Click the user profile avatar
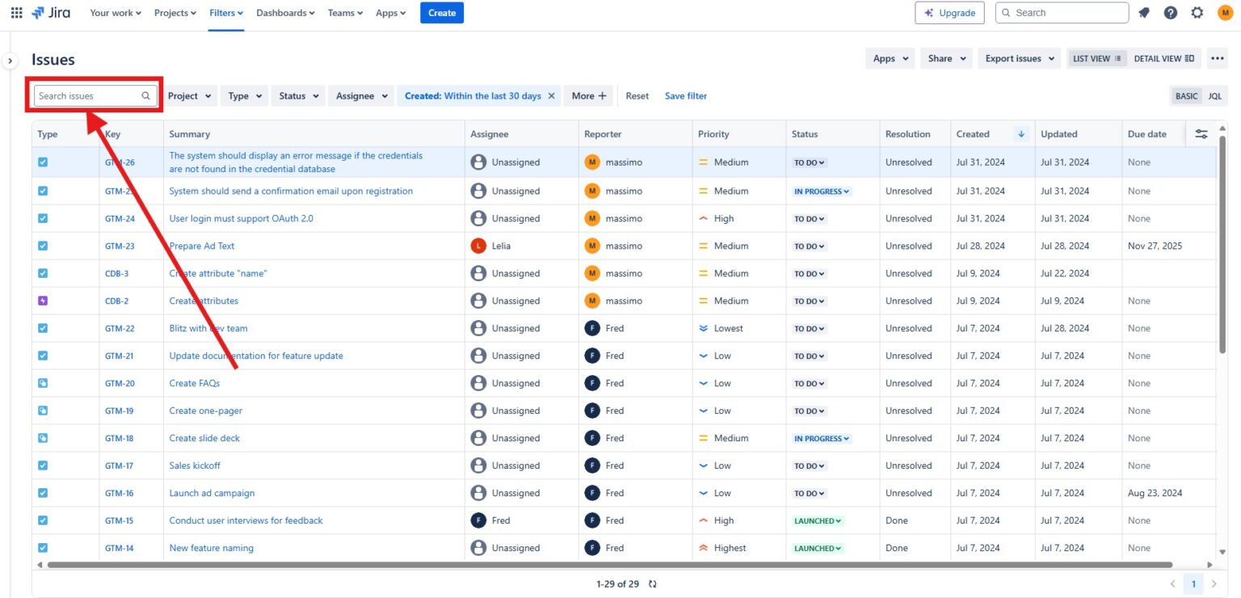Screen dimensions: 1241x598 (x=1223, y=12)
